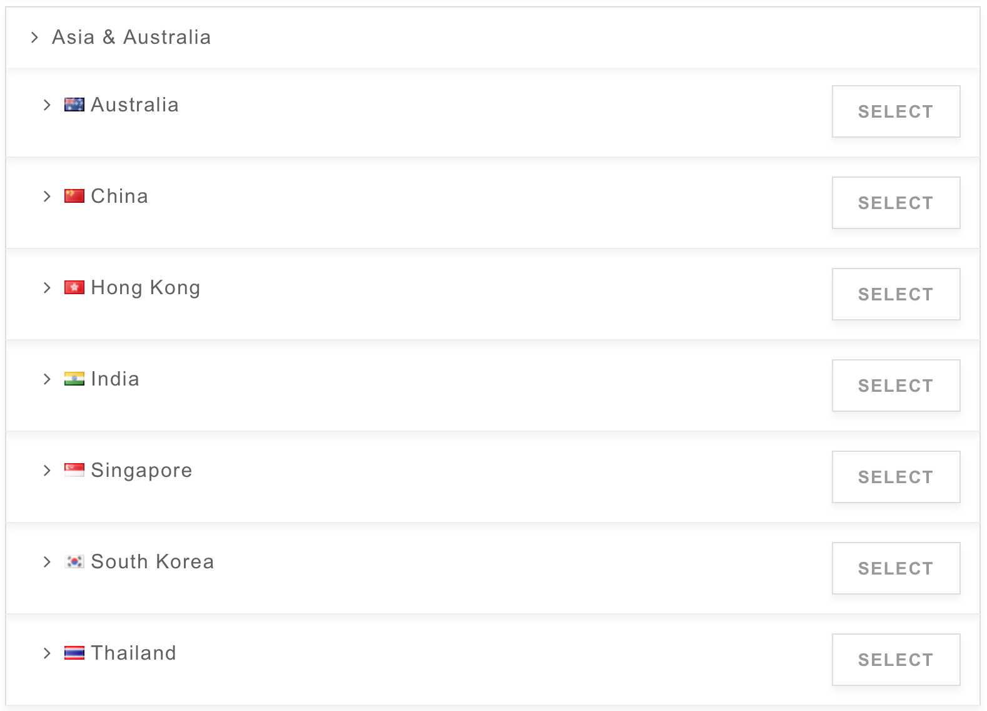
Task: Expand the Singapore row chevron
Action: tap(47, 471)
